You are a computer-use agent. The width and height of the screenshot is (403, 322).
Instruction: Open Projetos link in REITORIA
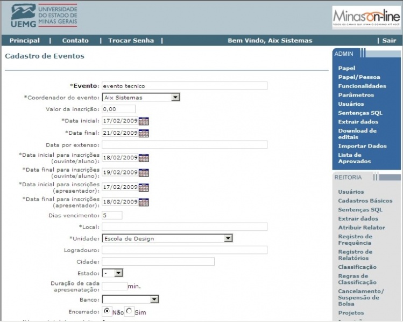[351, 313]
